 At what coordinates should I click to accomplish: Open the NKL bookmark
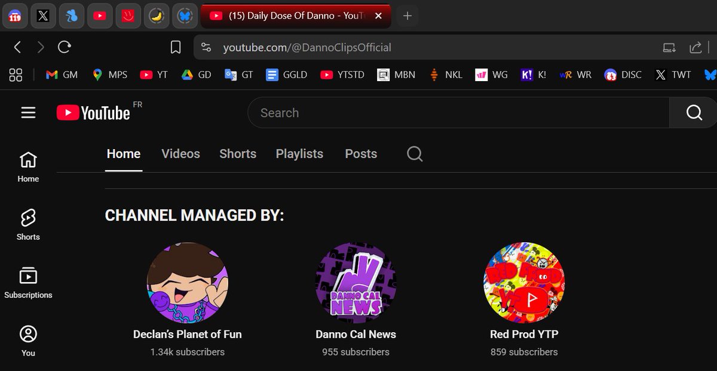point(446,75)
